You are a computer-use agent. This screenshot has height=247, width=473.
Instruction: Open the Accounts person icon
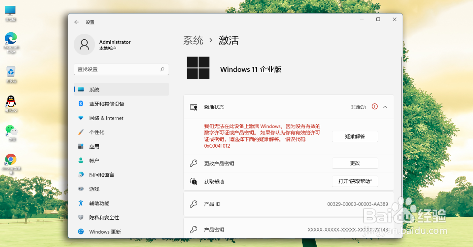(81, 160)
